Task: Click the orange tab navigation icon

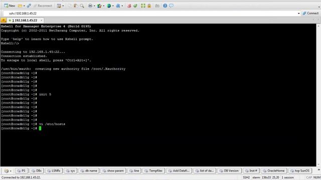Action: [x=4, y=20]
